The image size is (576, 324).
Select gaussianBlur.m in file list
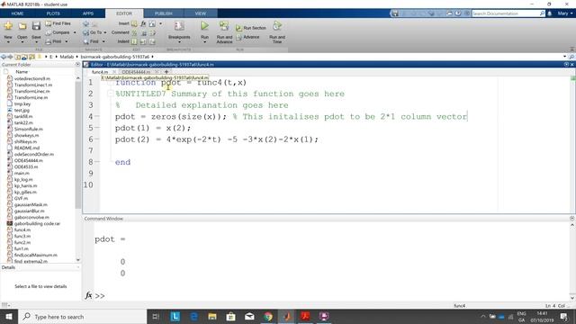(x=29, y=211)
